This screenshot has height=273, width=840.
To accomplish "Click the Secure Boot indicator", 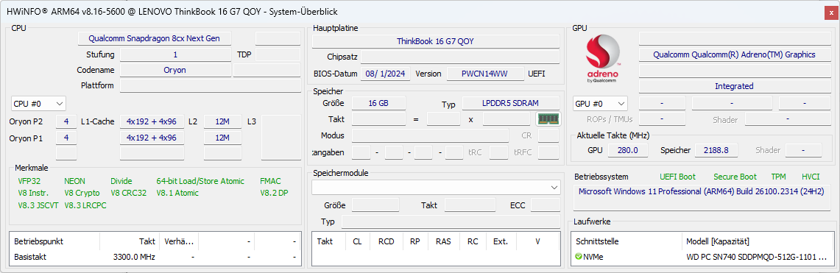I will (x=735, y=177).
